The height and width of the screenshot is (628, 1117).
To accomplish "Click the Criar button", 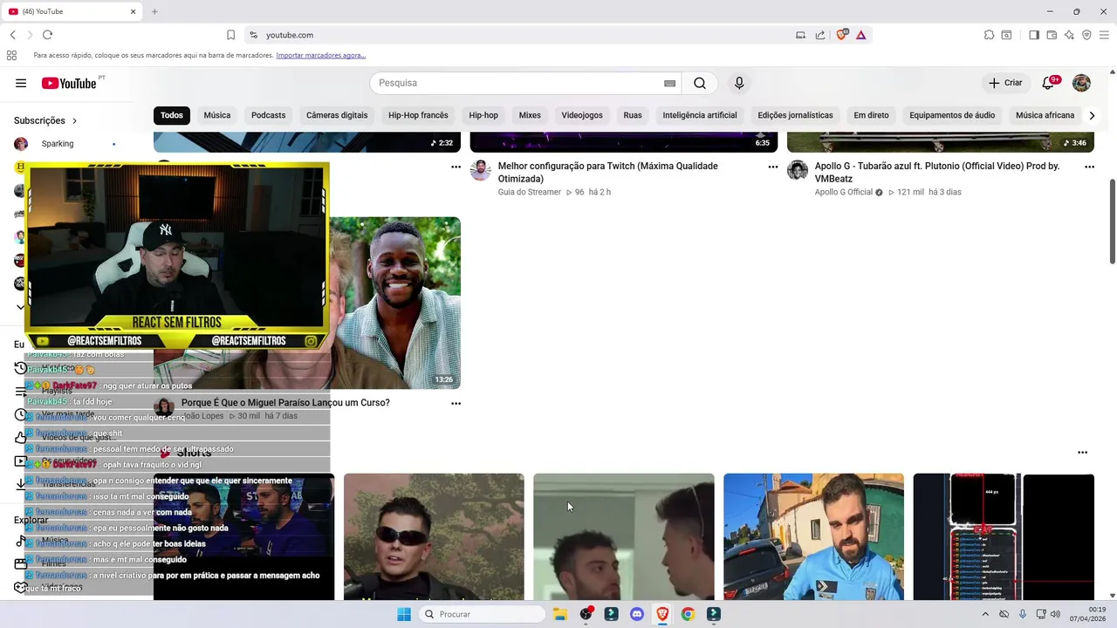I will point(1004,83).
